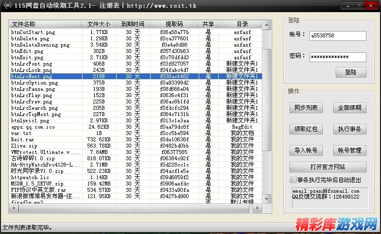381x234 pixels.
Task: Sort list by 文件大小 column header
Action: click(99, 24)
